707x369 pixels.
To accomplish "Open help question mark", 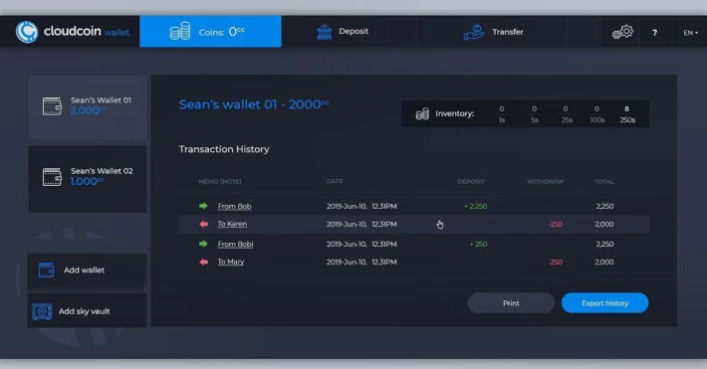I will click(x=654, y=33).
